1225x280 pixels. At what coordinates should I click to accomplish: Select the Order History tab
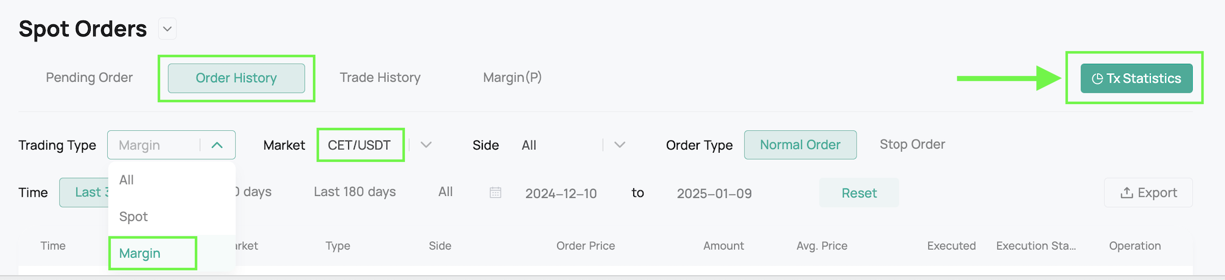click(x=236, y=79)
